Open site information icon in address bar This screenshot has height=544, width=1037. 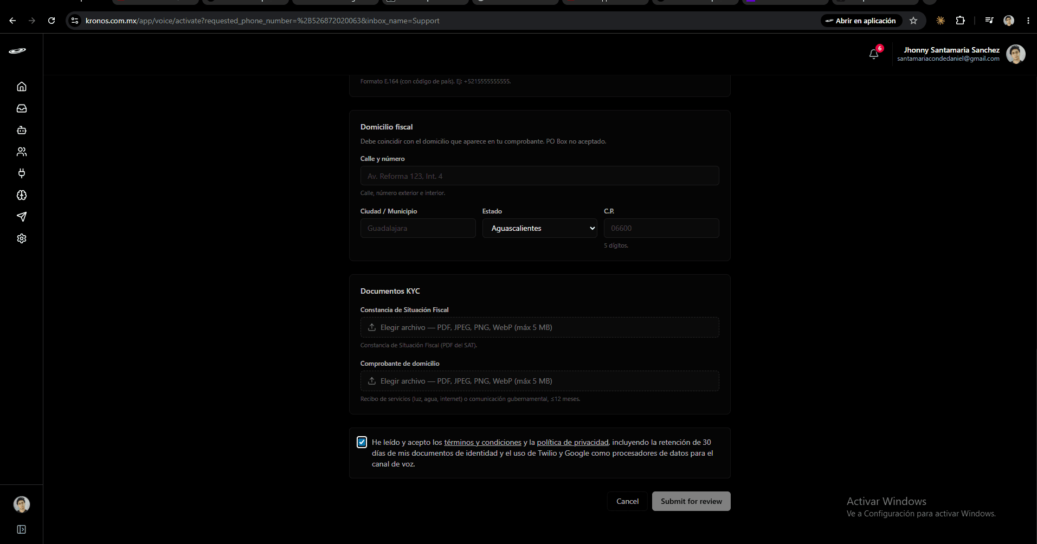click(x=75, y=21)
